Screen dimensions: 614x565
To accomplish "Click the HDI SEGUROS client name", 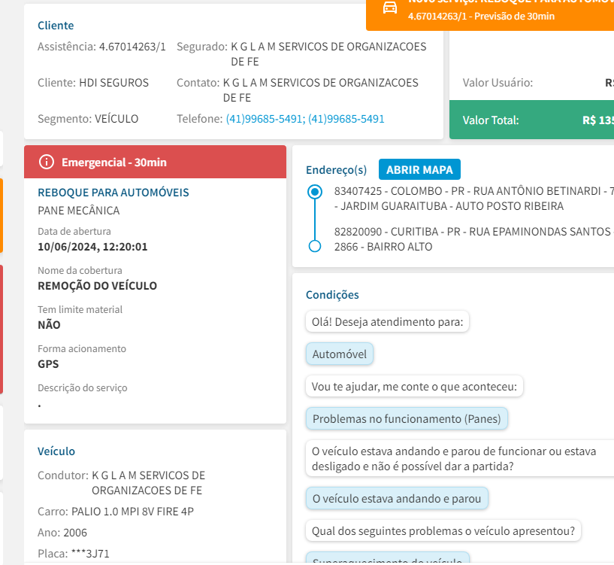I will coord(114,83).
